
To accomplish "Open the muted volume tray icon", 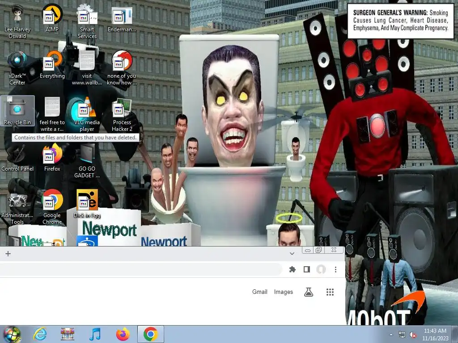I will click(413, 335).
